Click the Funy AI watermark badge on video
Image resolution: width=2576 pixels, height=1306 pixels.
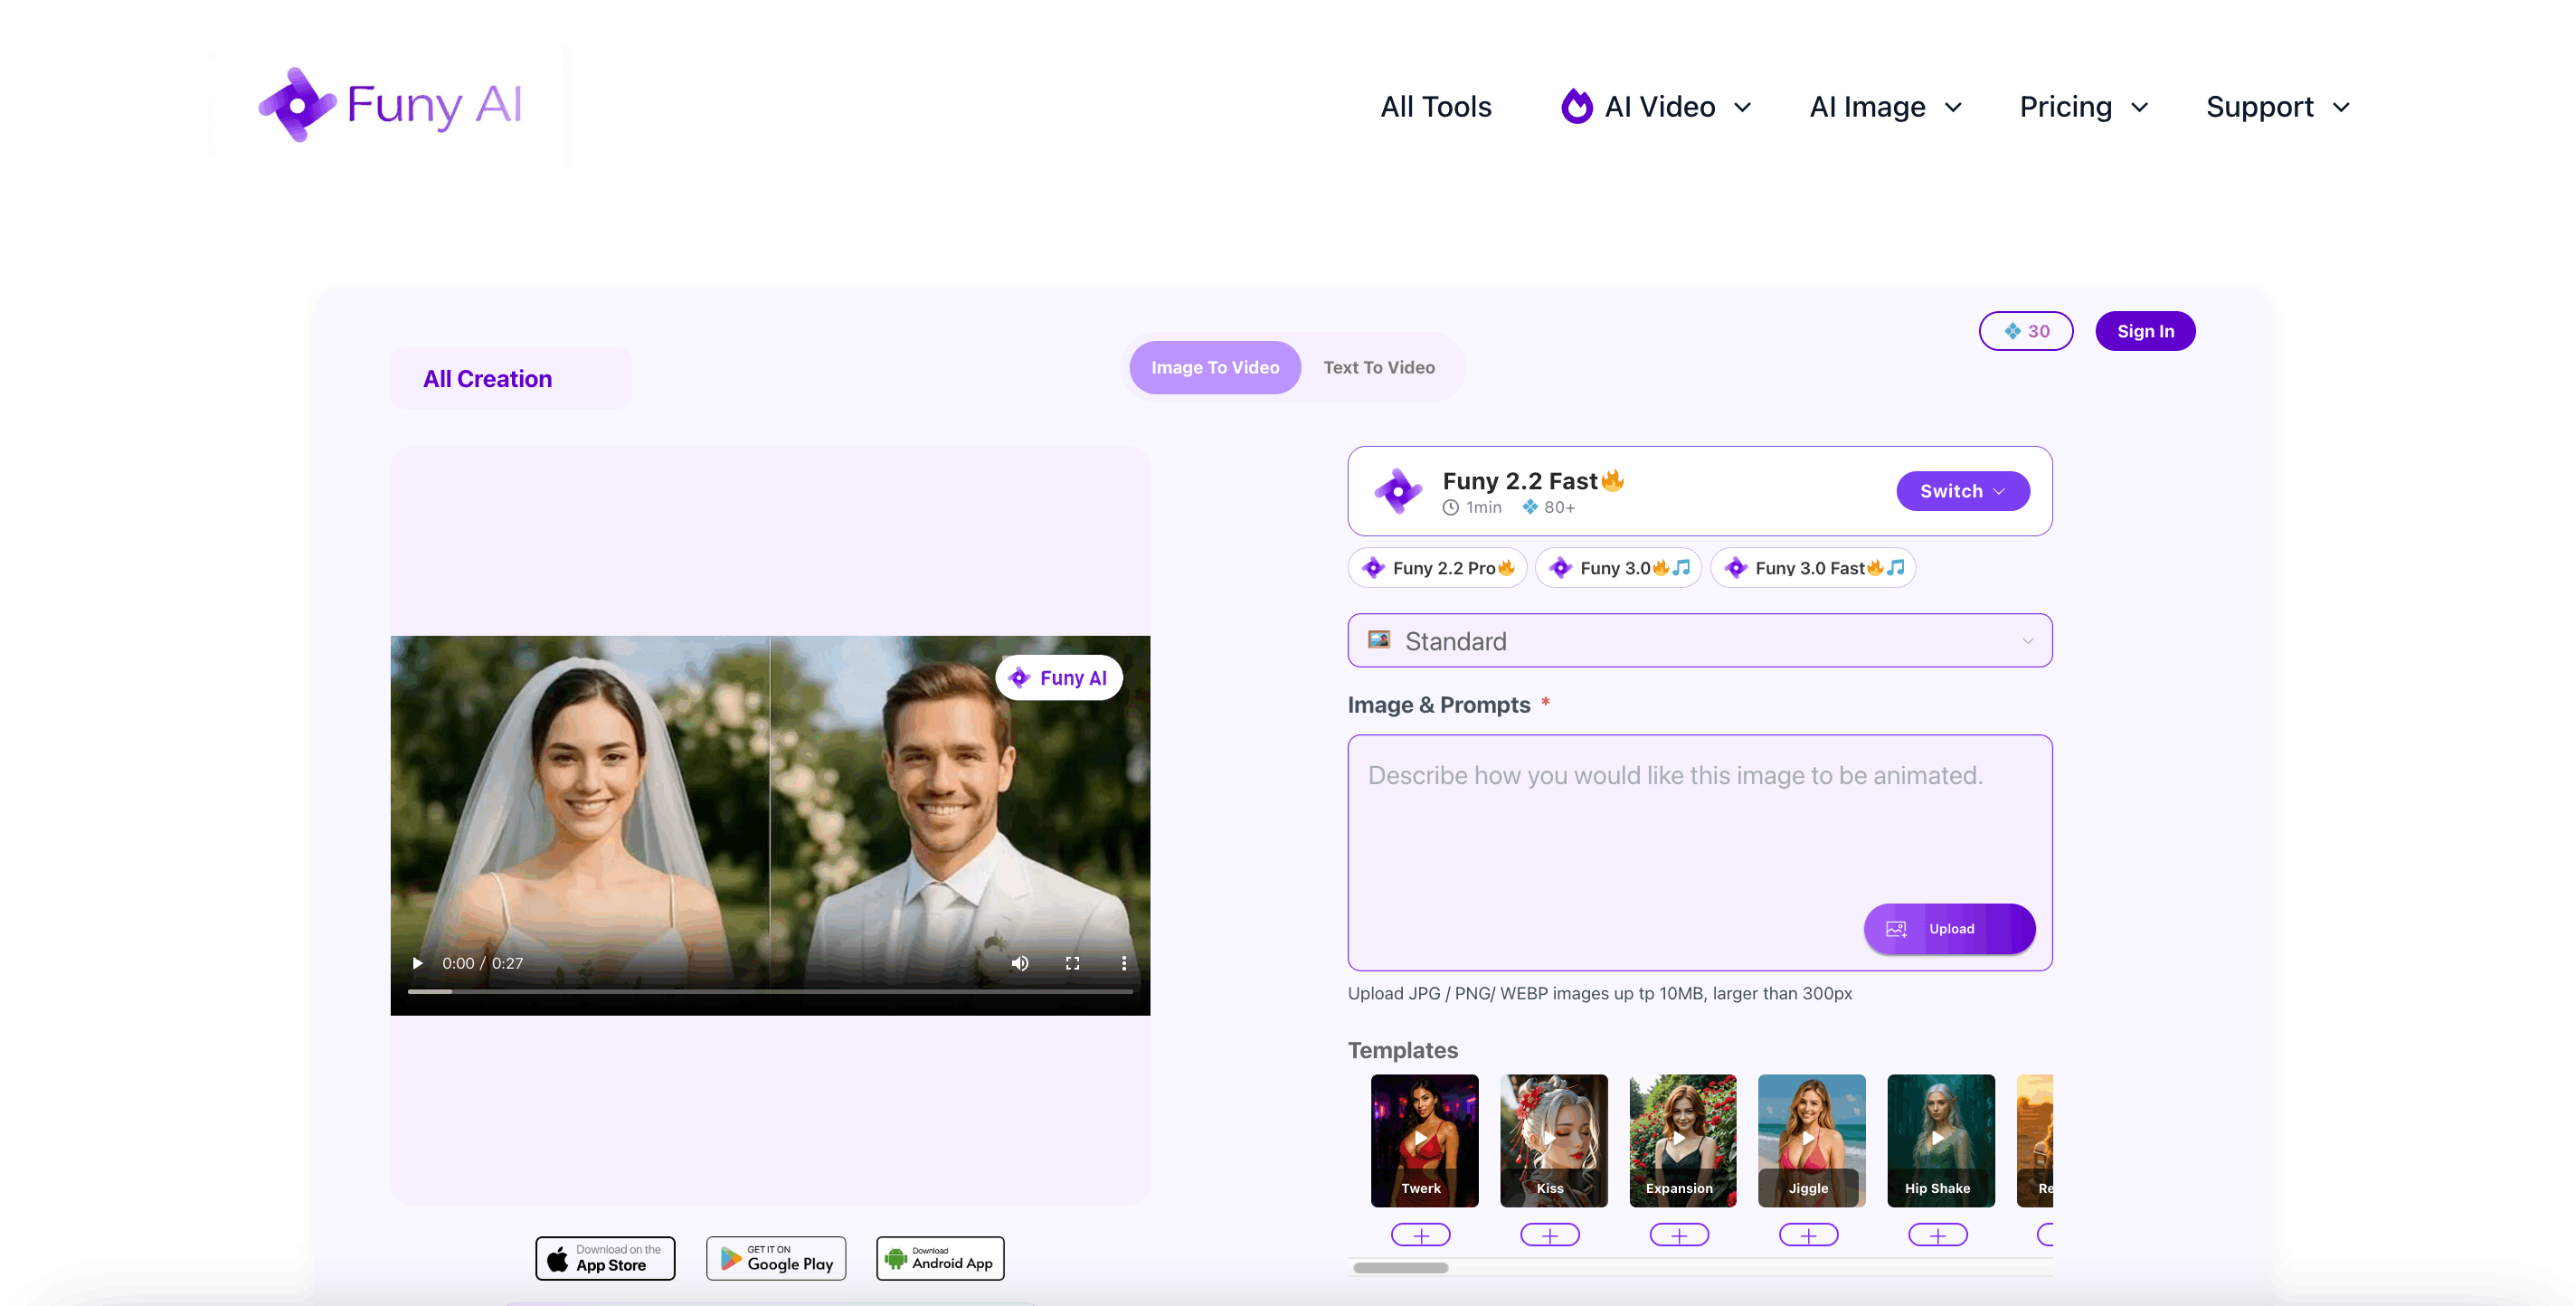point(1059,678)
